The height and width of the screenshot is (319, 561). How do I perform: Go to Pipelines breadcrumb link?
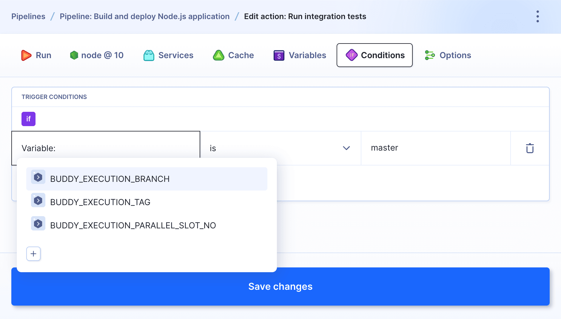click(28, 16)
